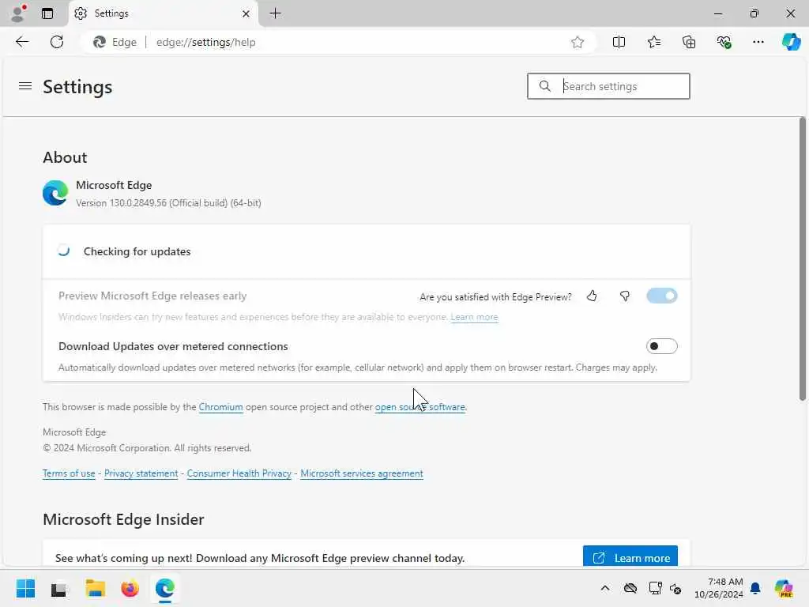
Task: Click the muted volume tray icon
Action: (x=675, y=588)
